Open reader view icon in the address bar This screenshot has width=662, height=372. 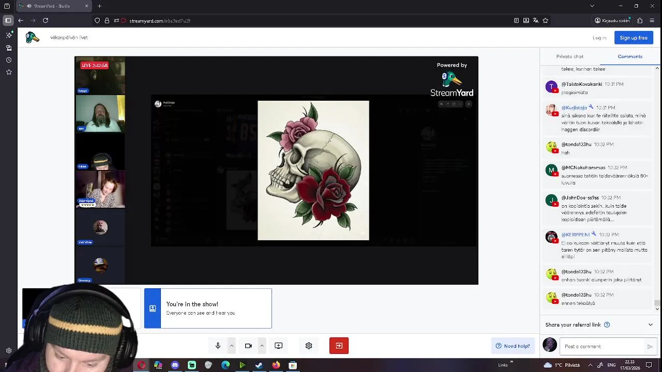[516, 21]
